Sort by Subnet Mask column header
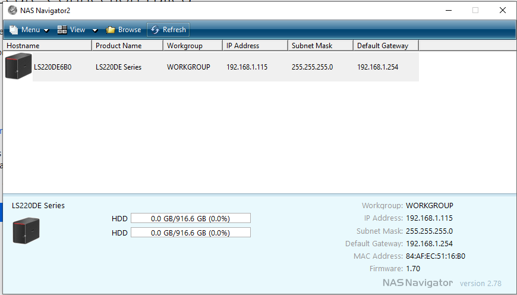517x295 pixels. tap(320, 46)
